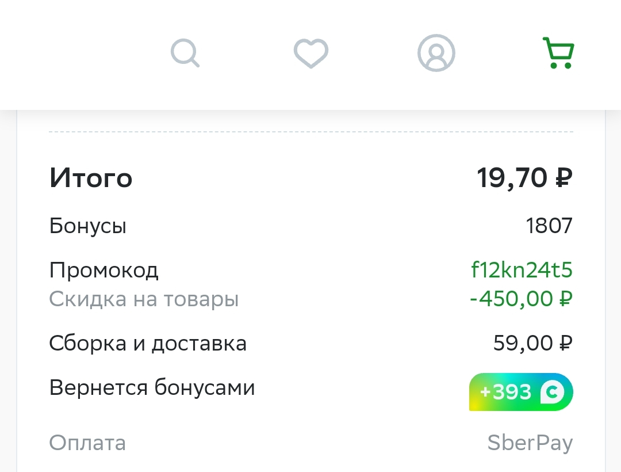Tap the Промокод label

click(103, 271)
